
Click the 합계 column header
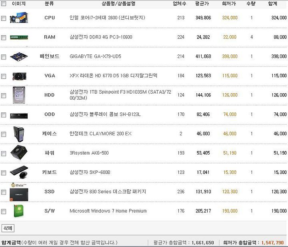pyautogui.click(x=272, y=4)
